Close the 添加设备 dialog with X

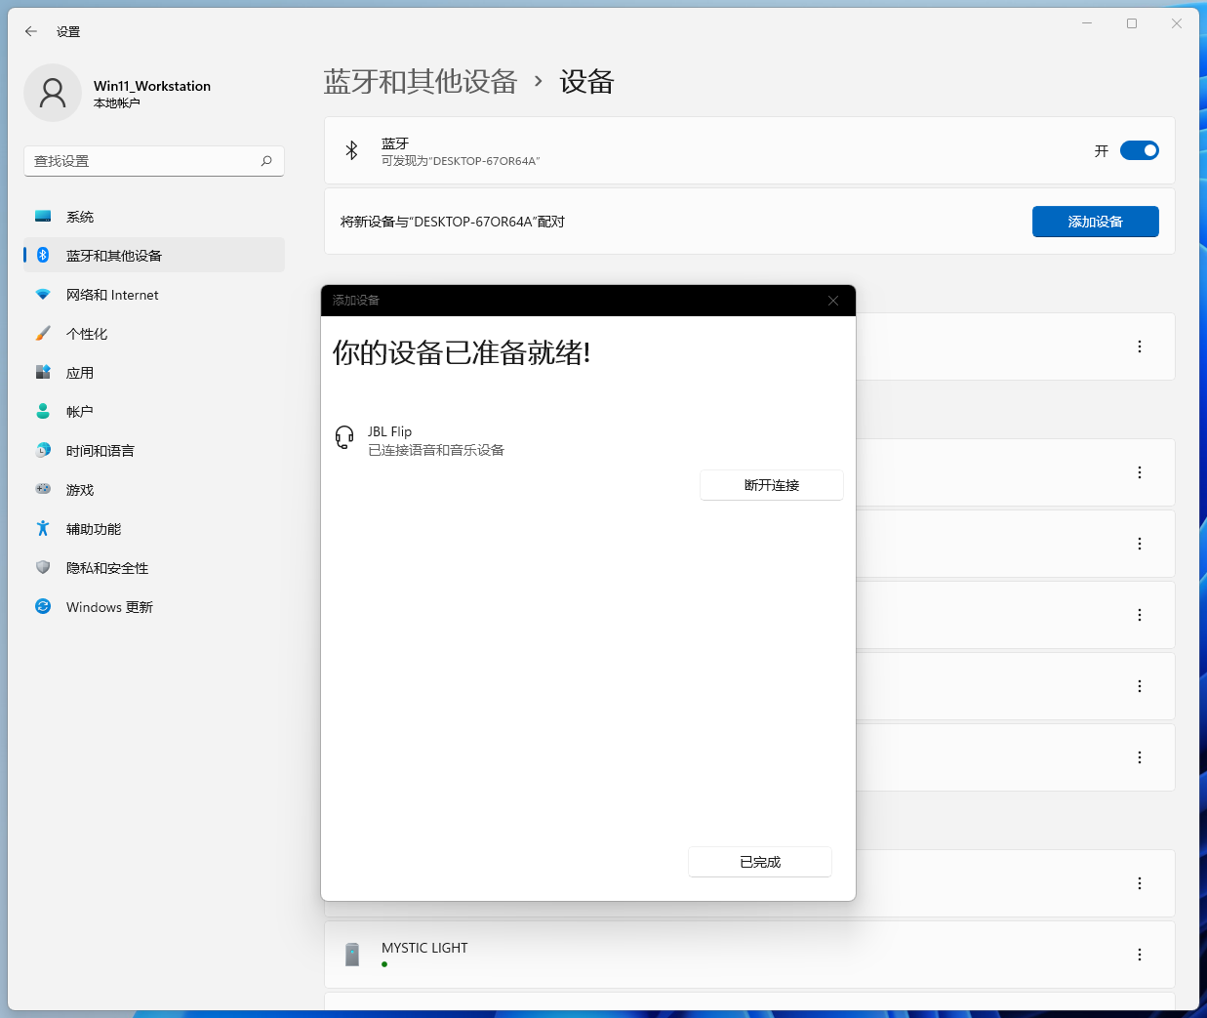point(833,301)
